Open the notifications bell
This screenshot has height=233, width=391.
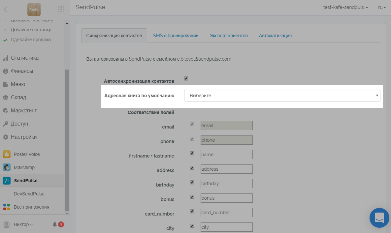point(55,224)
